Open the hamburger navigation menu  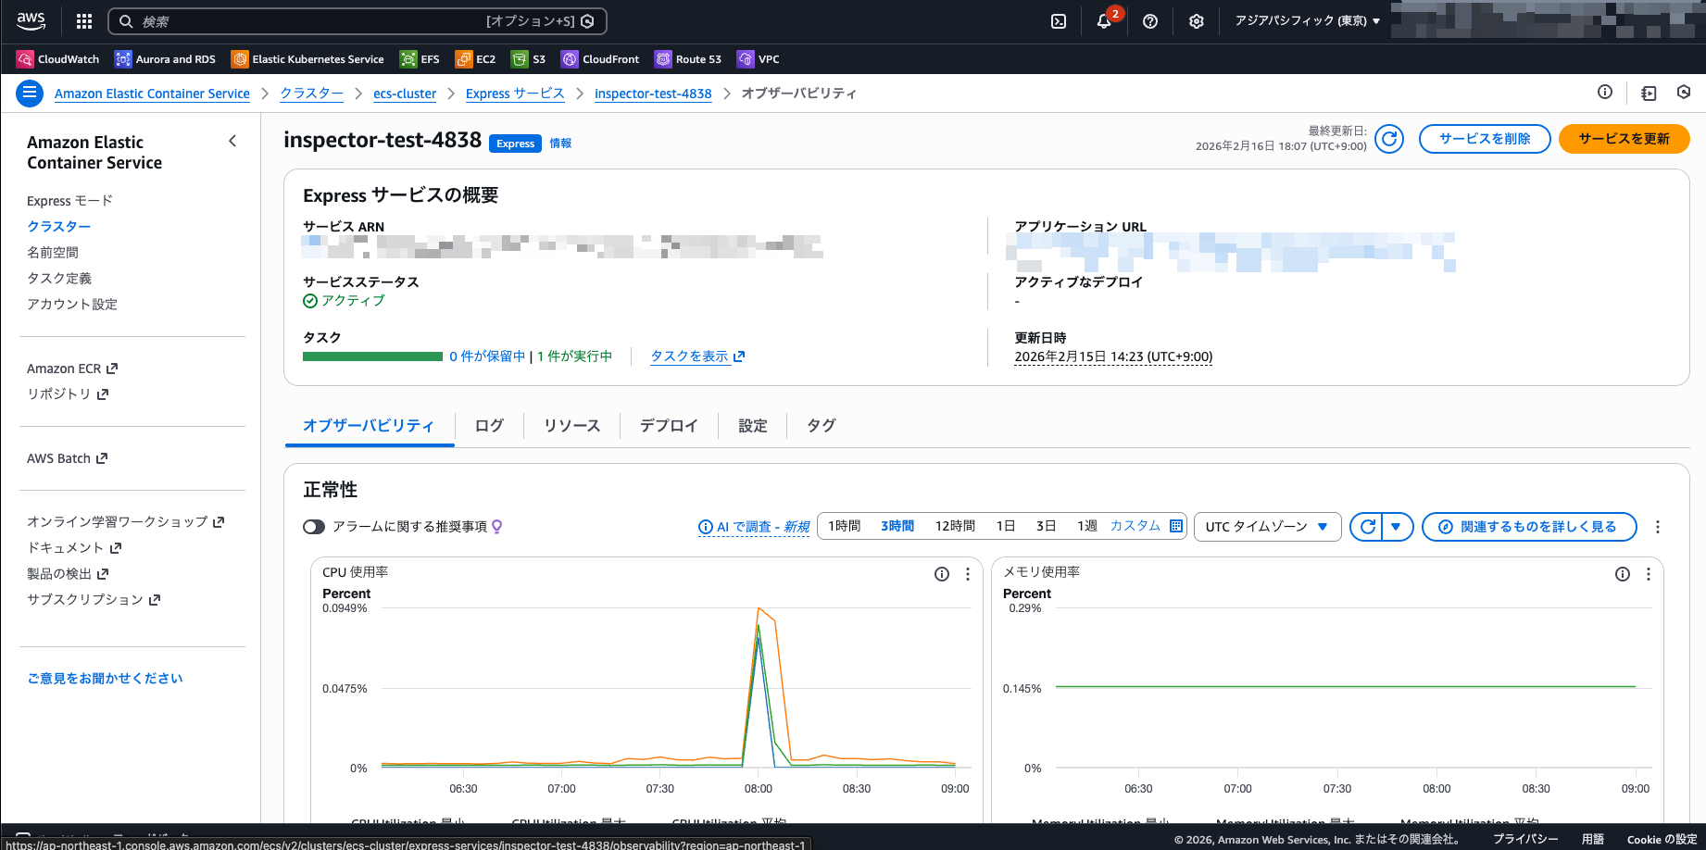[x=30, y=93]
